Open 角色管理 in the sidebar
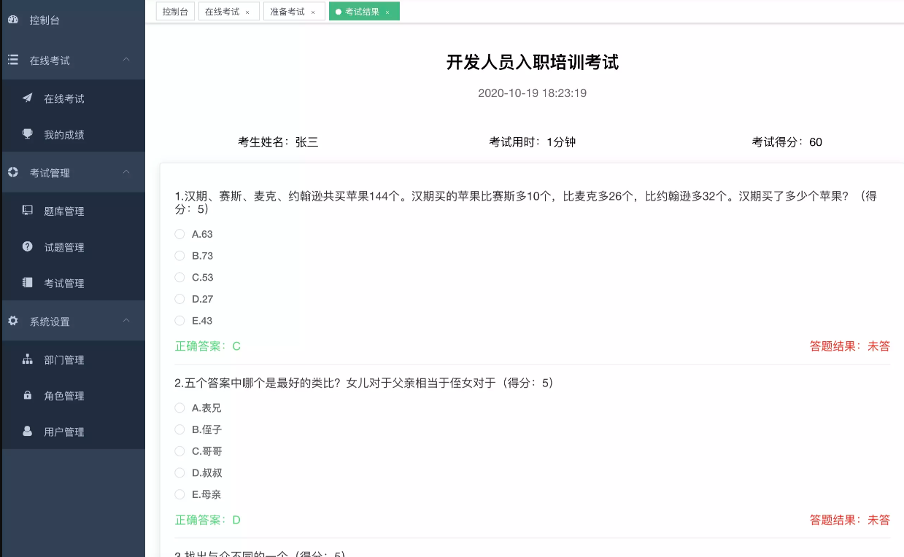This screenshot has width=904, height=557. (73, 396)
